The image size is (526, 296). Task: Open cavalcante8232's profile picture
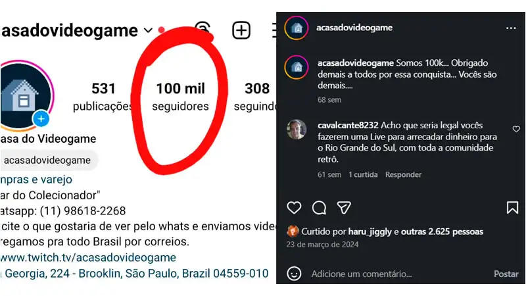297,129
